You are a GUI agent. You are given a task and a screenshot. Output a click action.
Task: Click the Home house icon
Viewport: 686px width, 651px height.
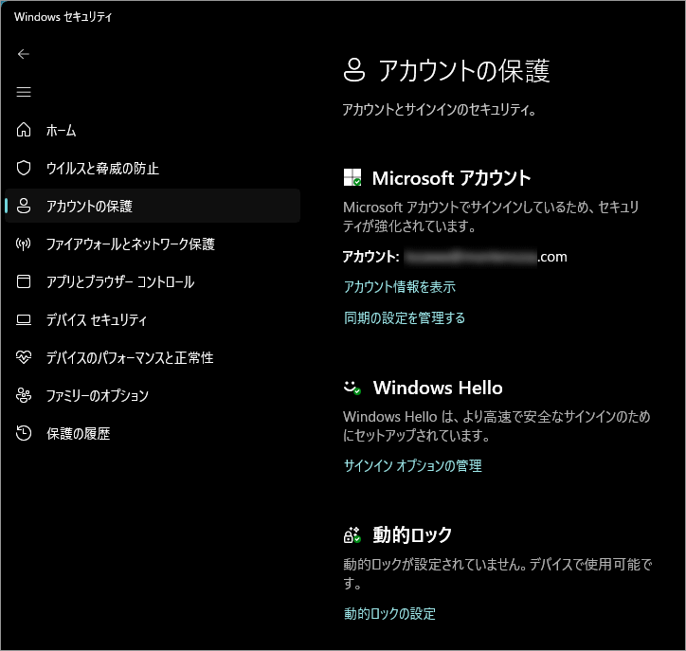point(25,131)
